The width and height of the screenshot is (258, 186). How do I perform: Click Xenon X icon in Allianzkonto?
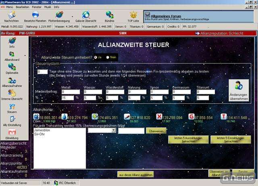159,117
